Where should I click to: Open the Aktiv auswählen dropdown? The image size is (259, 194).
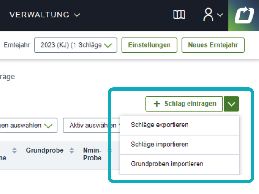(92, 126)
